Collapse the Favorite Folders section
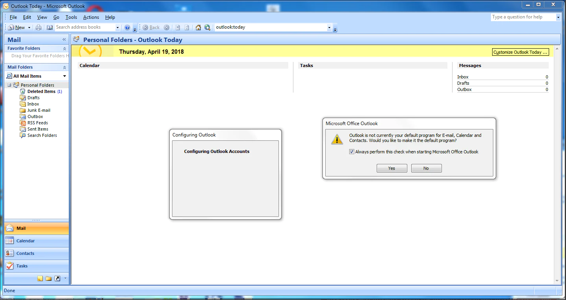The height and width of the screenshot is (300, 566). pyautogui.click(x=64, y=49)
